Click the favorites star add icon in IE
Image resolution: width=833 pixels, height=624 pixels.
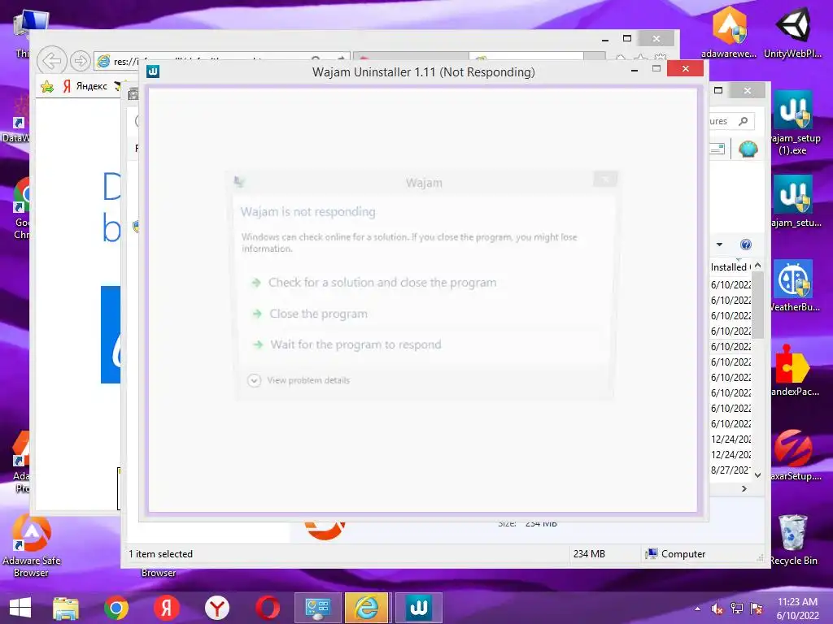click(47, 86)
